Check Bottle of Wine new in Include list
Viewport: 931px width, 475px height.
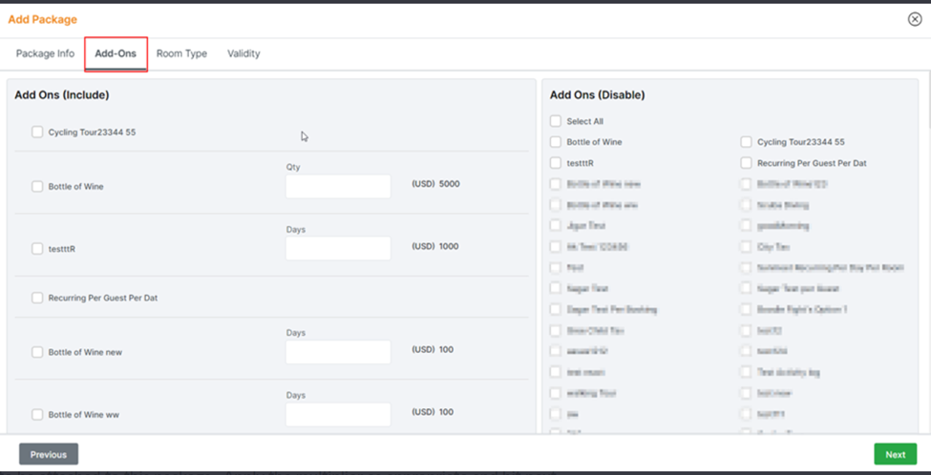click(x=37, y=352)
